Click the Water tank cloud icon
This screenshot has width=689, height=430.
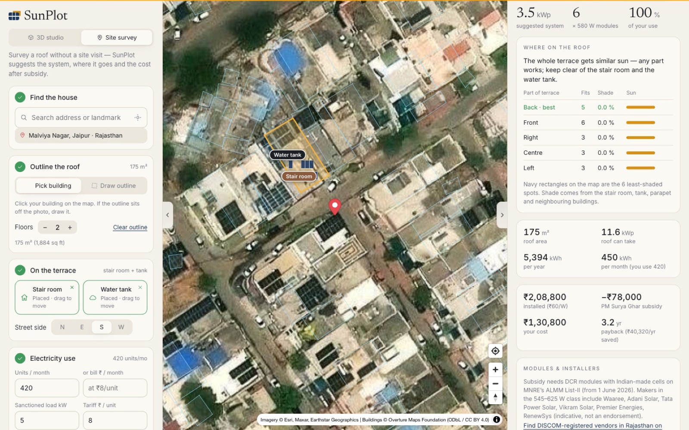(x=93, y=298)
